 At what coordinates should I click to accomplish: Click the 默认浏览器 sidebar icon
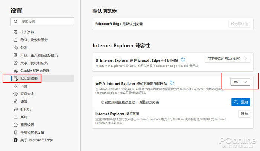click(x=16, y=78)
